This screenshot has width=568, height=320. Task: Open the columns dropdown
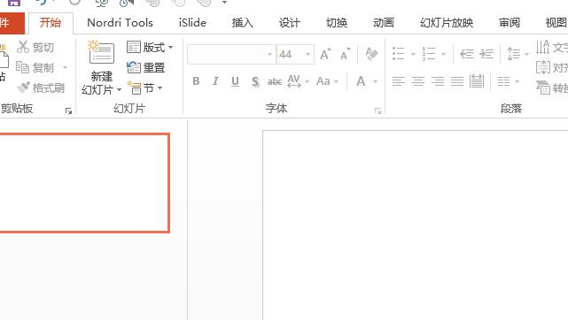[509, 81]
